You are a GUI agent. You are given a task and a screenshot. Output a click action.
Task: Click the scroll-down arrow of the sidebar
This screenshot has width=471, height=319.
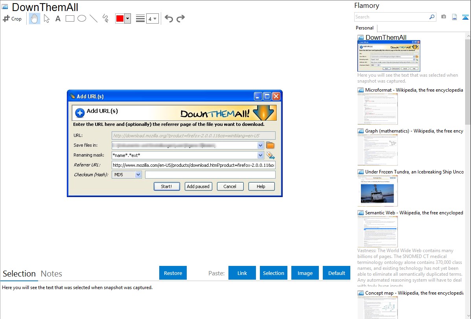pyautogui.click(x=468, y=316)
